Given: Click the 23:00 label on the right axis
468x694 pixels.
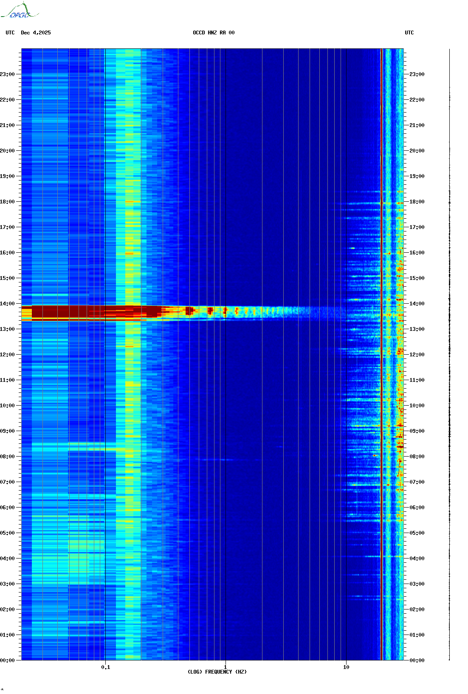Looking at the screenshot, I should (417, 74).
